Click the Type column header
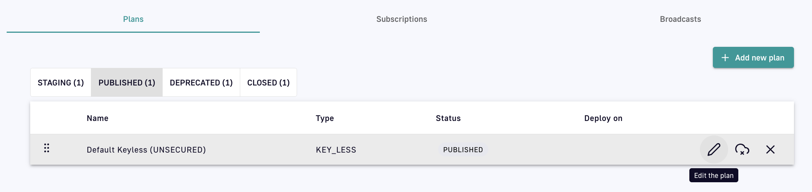812x192 pixels. pos(325,118)
